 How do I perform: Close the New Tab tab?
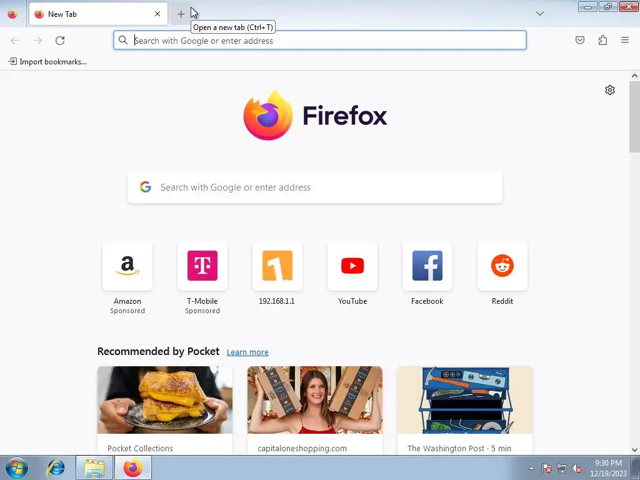pyautogui.click(x=157, y=14)
